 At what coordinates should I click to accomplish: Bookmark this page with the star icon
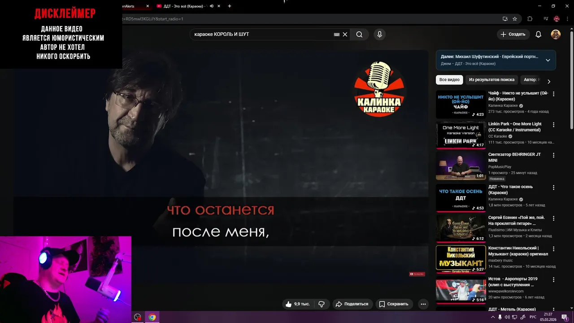pos(515,19)
